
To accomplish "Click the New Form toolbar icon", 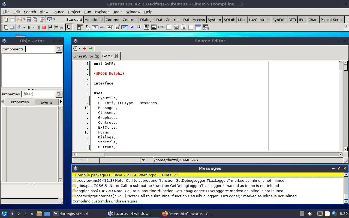I will tap(12, 19).
